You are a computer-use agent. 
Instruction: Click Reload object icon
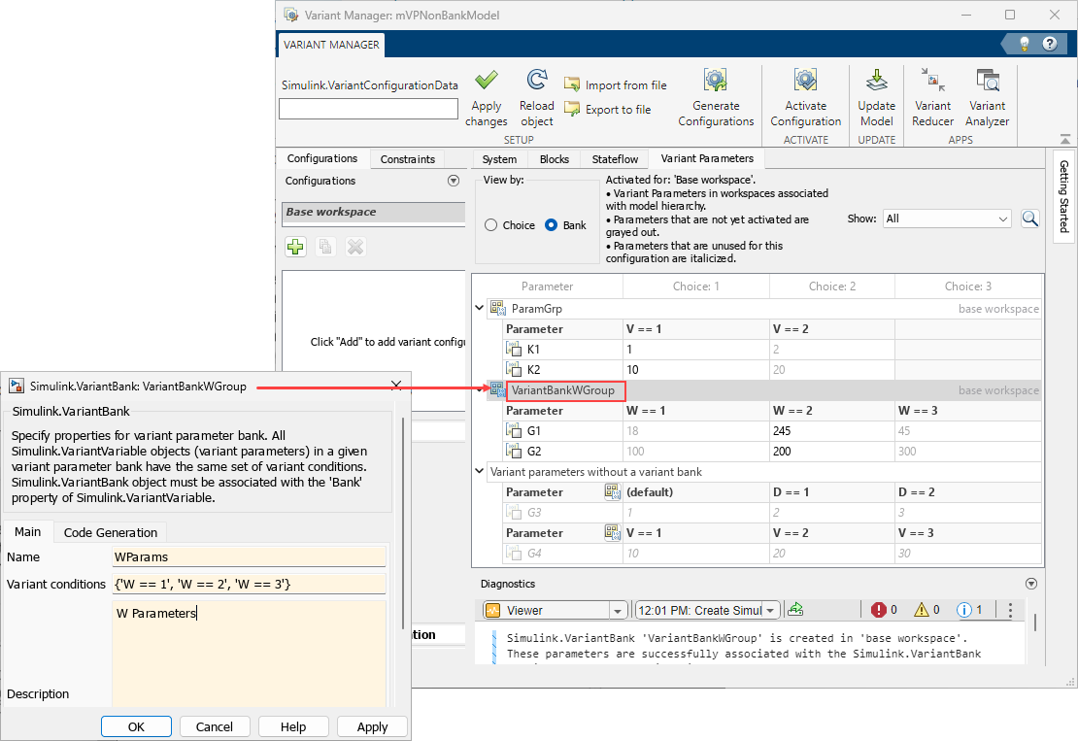(536, 81)
